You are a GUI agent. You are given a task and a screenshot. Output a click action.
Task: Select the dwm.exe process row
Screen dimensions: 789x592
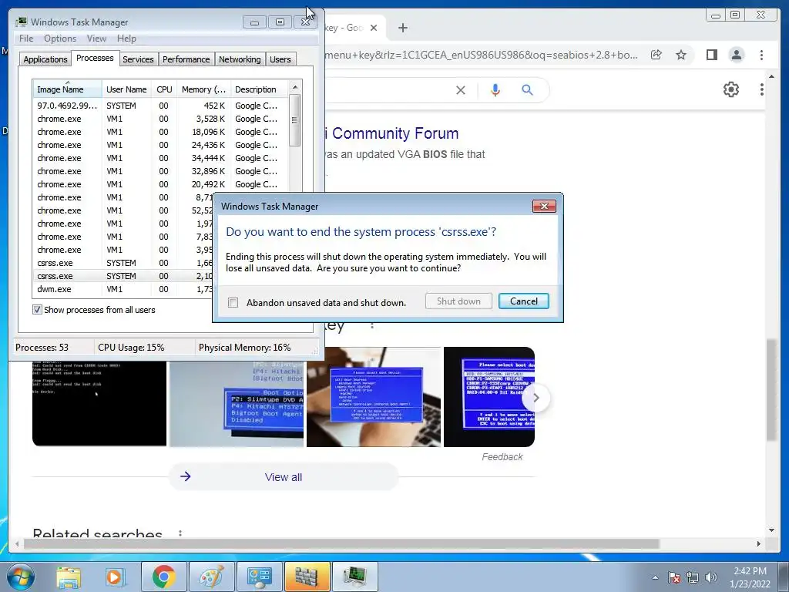pyautogui.click(x=123, y=289)
